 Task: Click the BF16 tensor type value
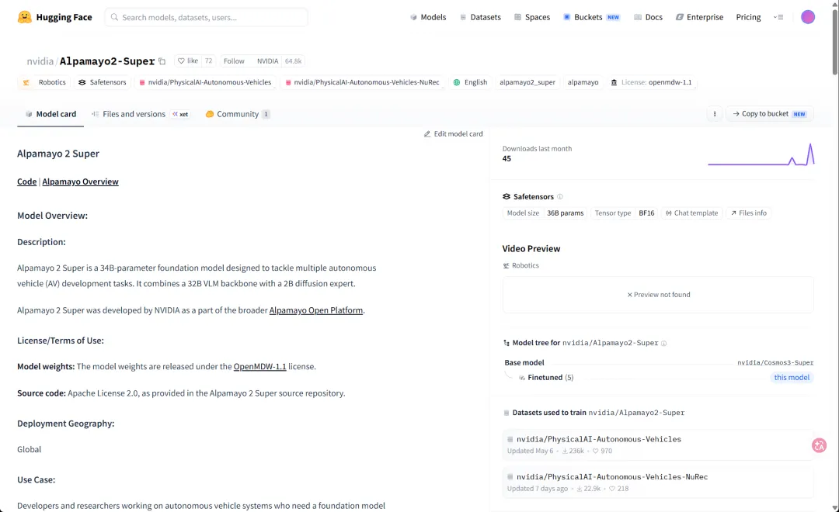click(x=646, y=213)
